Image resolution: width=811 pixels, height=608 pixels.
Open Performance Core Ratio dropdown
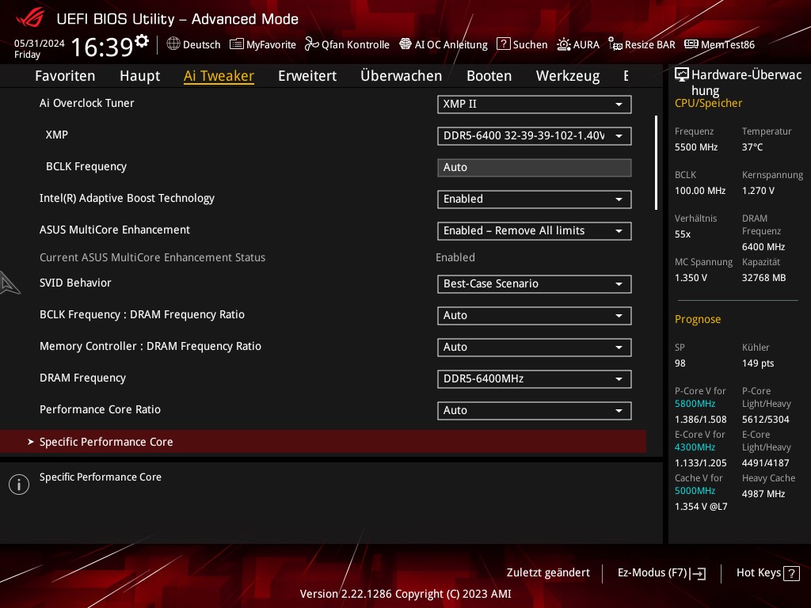pyautogui.click(x=535, y=411)
